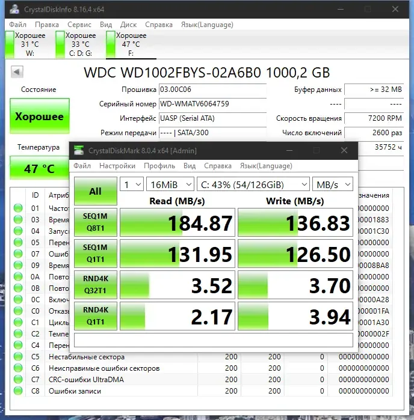This screenshot has width=414, height=420.
Task: Click the empty comment field in CrystalDiskMark
Action: click(213, 340)
